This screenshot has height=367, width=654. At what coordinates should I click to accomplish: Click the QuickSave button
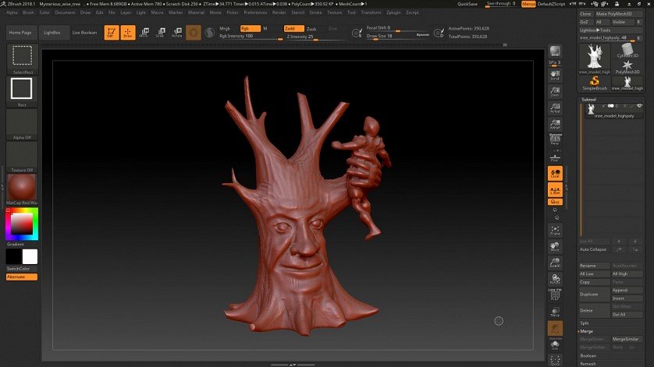coord(467,4)
